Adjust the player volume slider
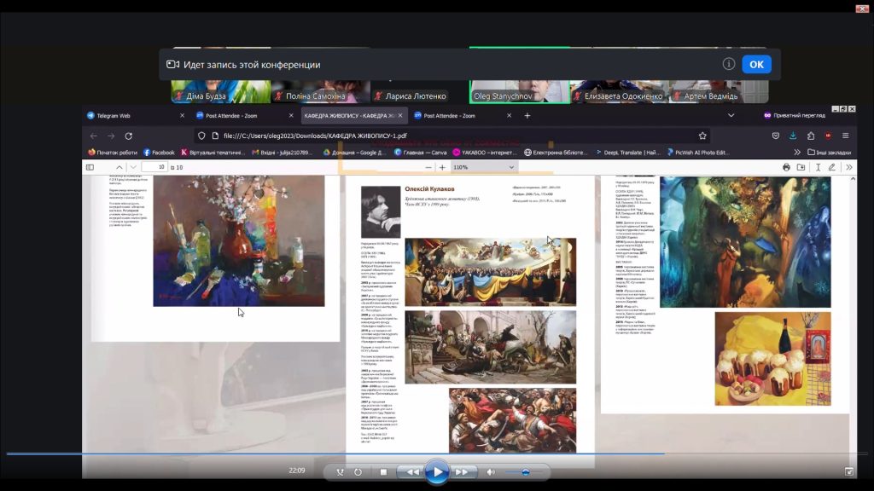The width and height of the screenshot is (874, 491). click(524, 471)
